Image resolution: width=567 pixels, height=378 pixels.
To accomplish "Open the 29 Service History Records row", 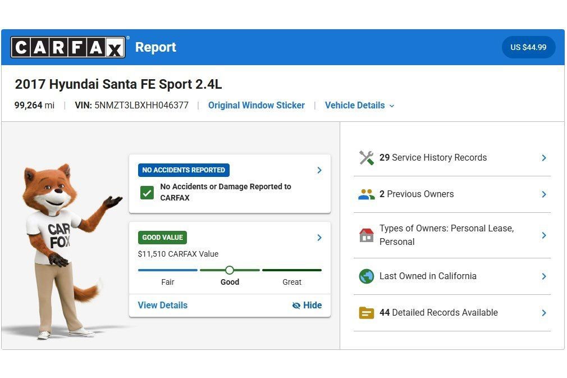I will point(452,158).
